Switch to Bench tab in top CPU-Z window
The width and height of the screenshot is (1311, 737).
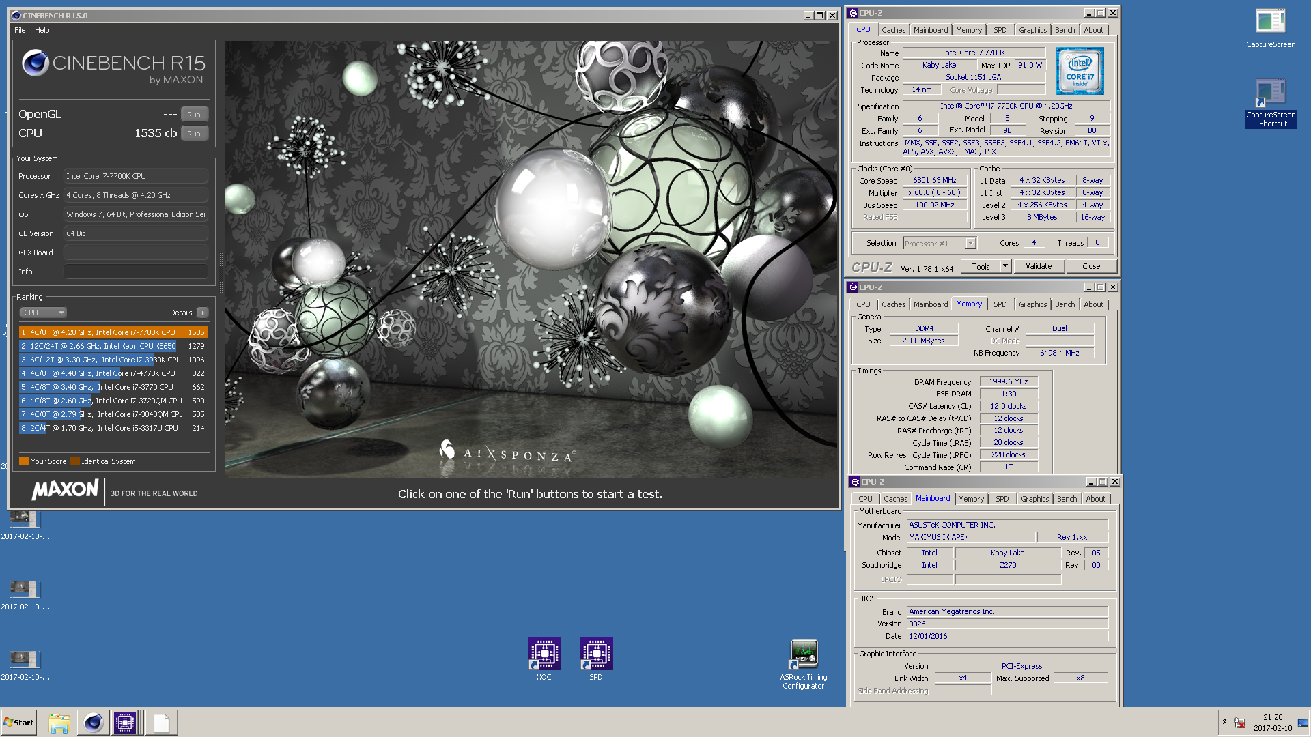(x=1065, y=30)
